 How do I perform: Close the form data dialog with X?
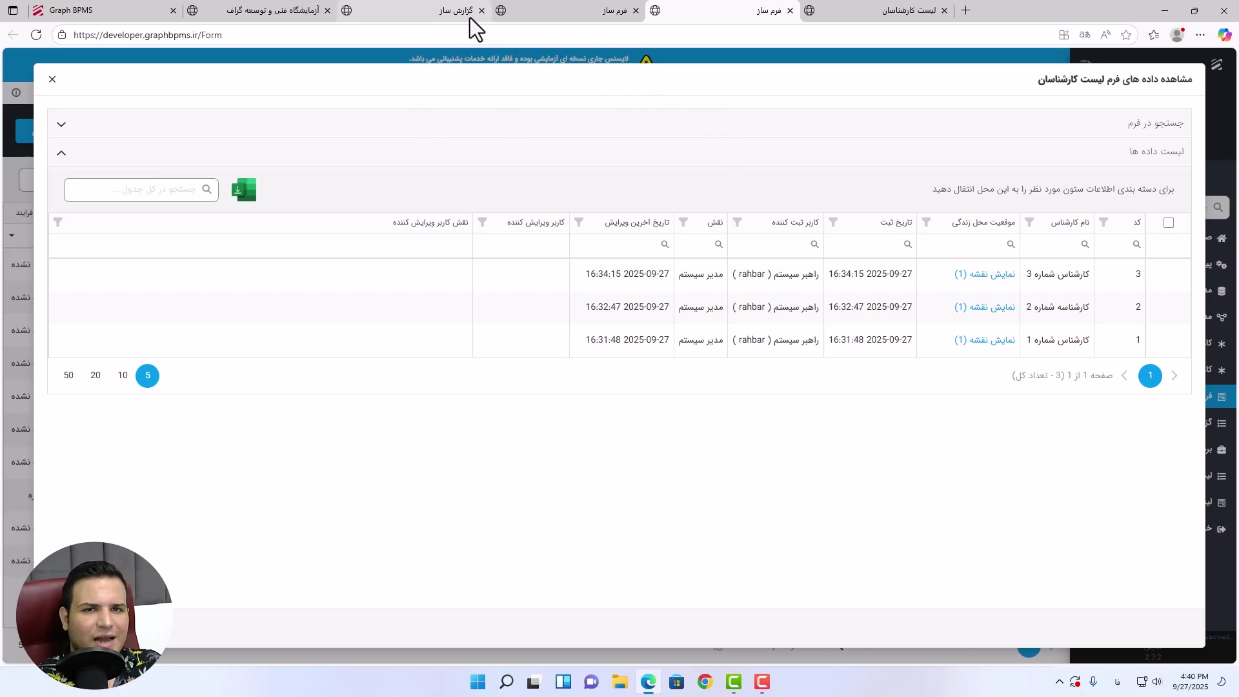pyautogui.click(x=52, y=79)
